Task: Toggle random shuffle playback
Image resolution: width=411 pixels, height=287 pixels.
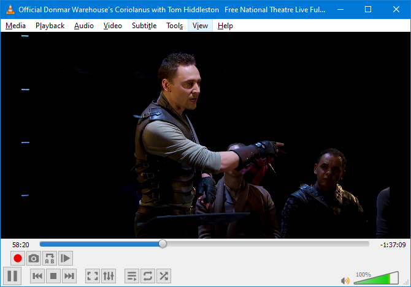Action: click(x=164, y=276)
